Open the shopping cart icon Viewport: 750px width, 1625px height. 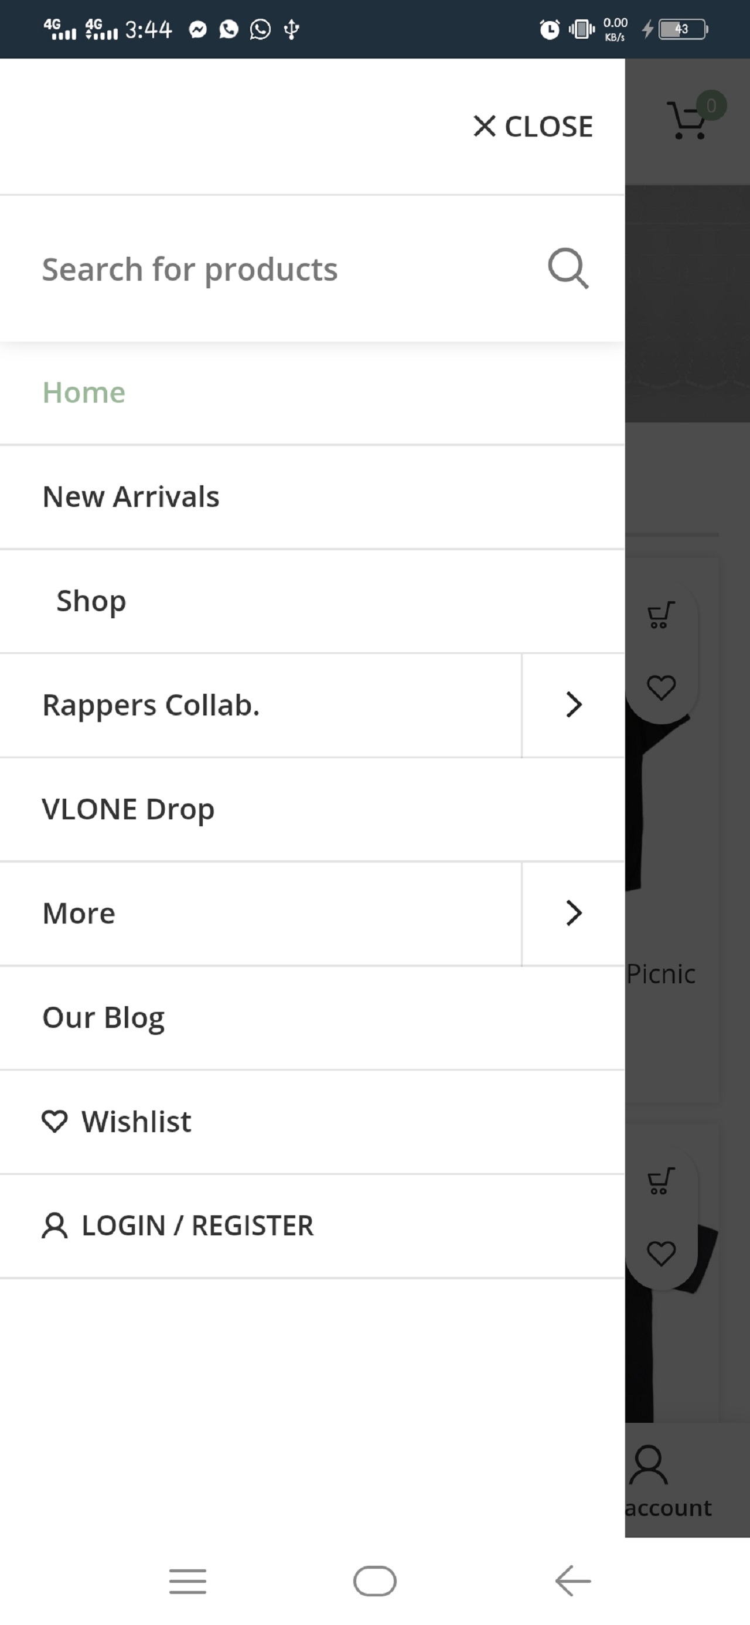[688, 120]
